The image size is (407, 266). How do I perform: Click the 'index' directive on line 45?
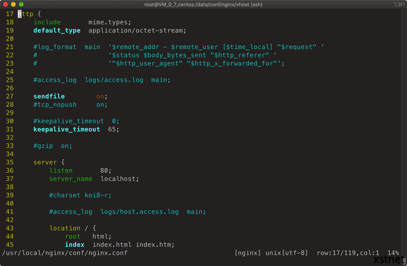coord(75,245)
